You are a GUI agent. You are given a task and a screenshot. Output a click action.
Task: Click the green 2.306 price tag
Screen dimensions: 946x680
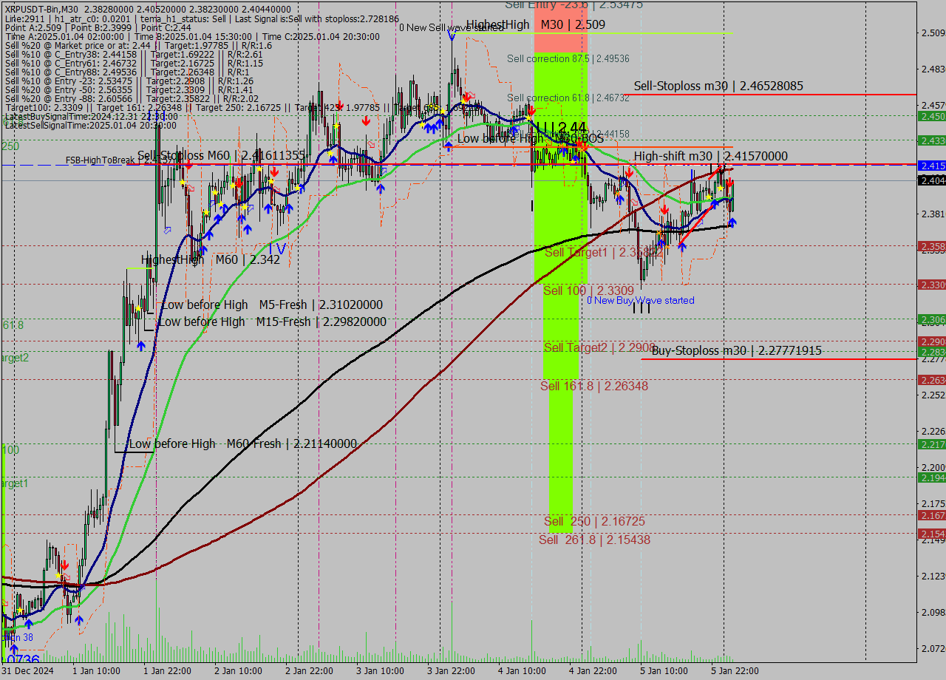(x=932, y=319)
